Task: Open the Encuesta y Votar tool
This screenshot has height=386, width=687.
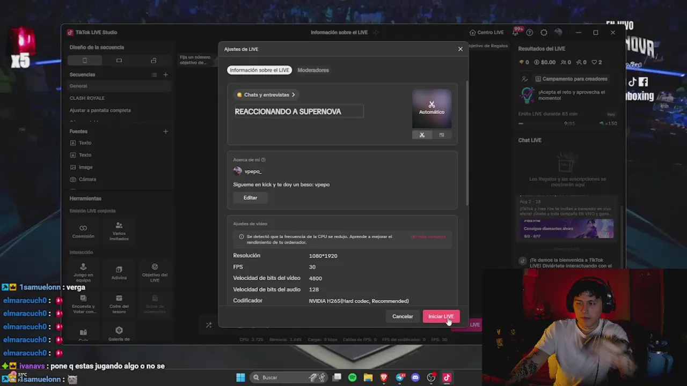Action: 83,304
